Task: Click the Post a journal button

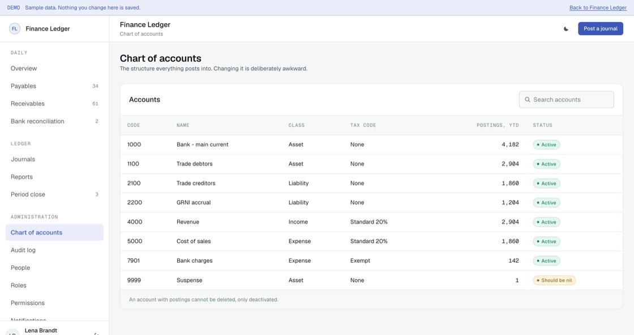Action: click(x=600, y=29)
